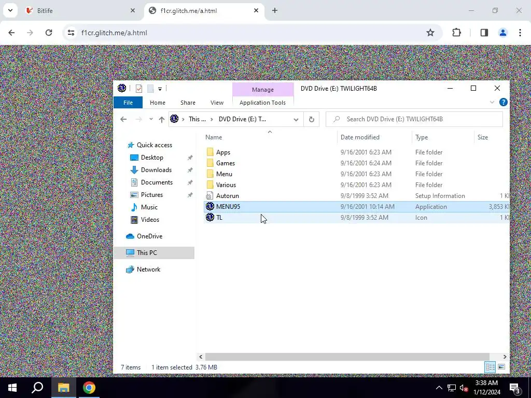
Task: Select the Autorun setup file icon
Action: tap(210, 195)
